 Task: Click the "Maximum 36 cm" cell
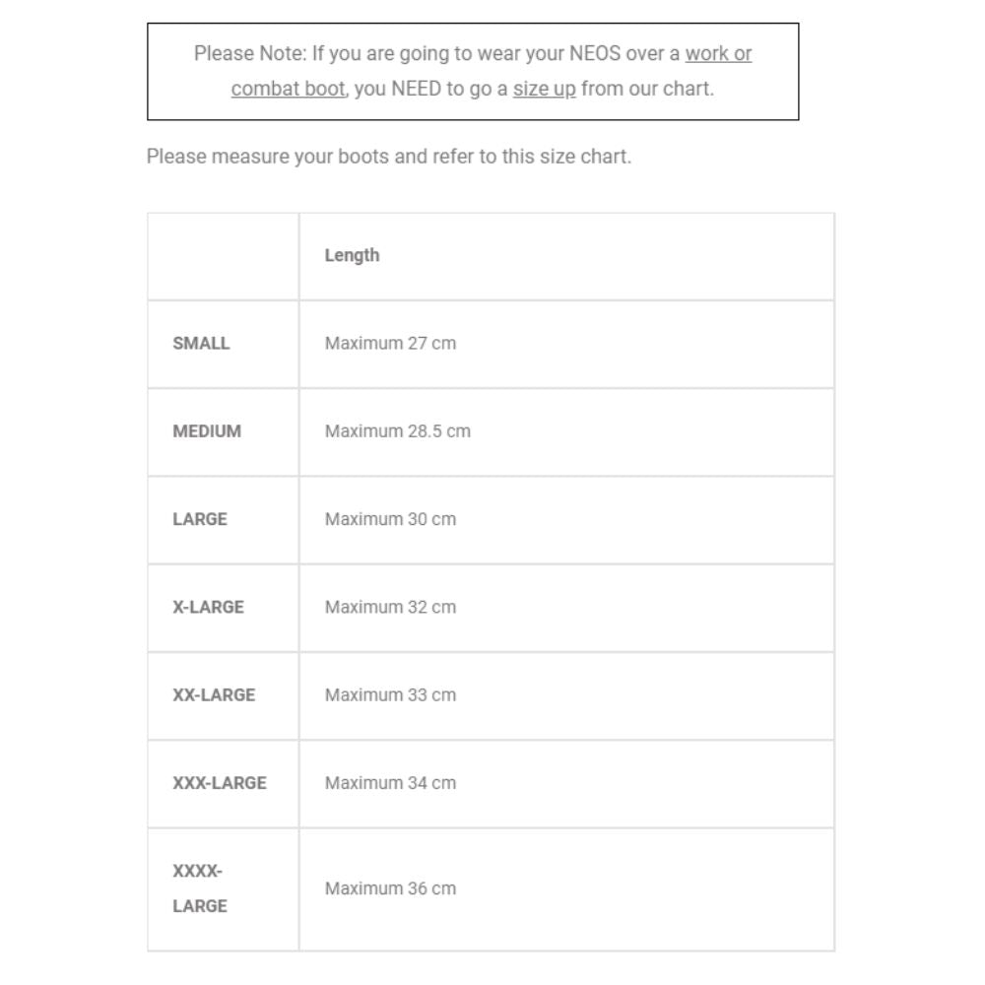click(390, 888)
